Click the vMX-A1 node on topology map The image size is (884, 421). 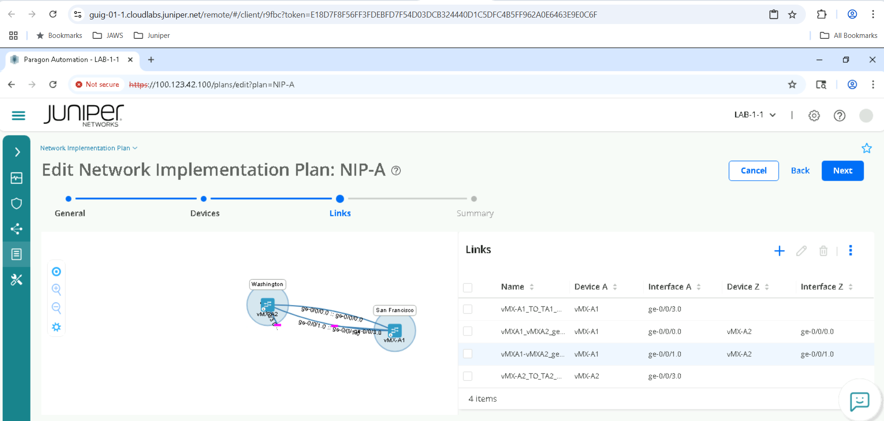395,331
